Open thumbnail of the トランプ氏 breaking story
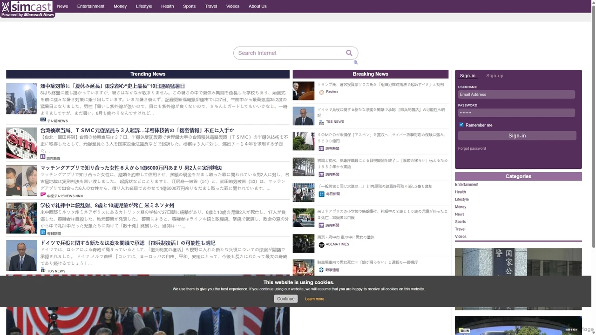This screenshot has height=335, width=596. [304, 91]
